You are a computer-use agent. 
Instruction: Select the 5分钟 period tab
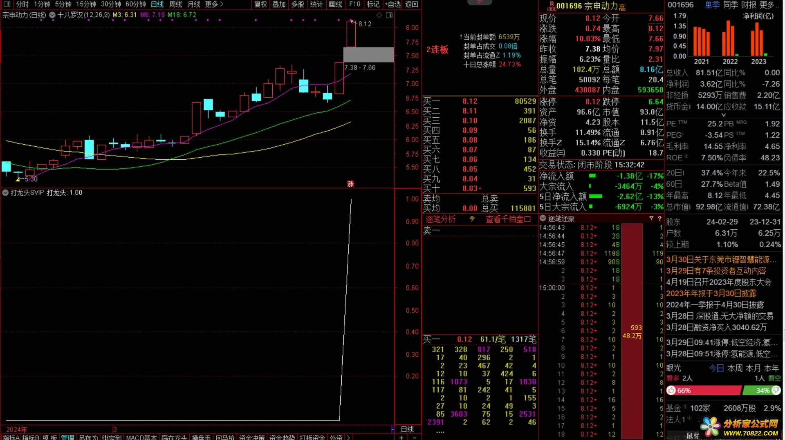(63, 4)
